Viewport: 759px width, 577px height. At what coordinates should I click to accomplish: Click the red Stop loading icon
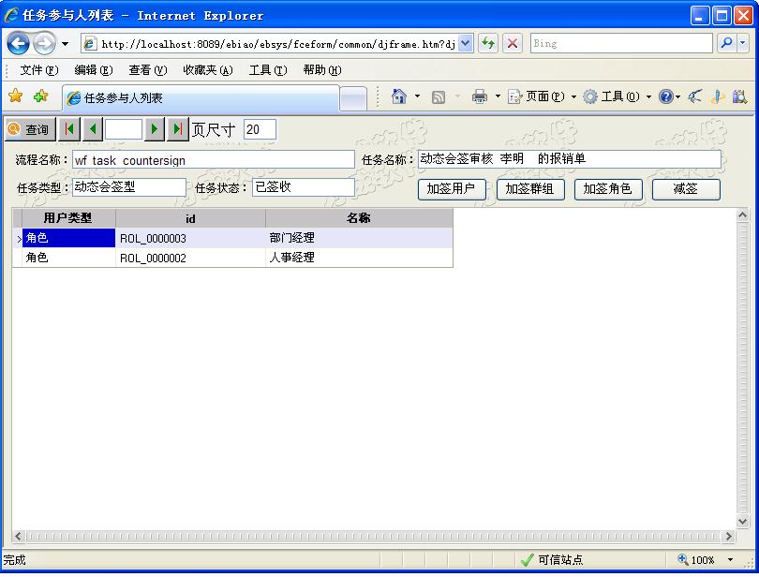(x=513, y=44)
